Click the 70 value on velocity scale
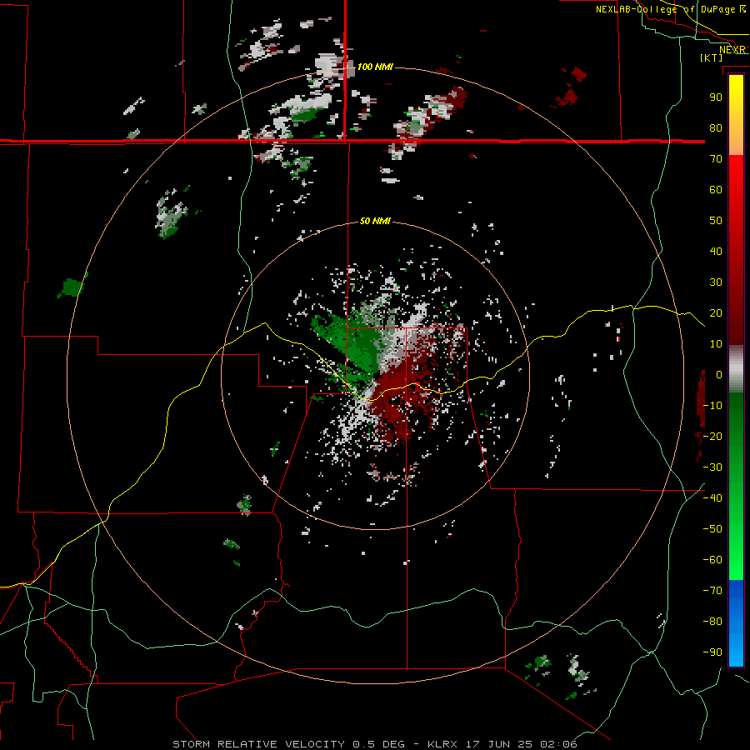This screenshot has width=750, height=750. 716,159
